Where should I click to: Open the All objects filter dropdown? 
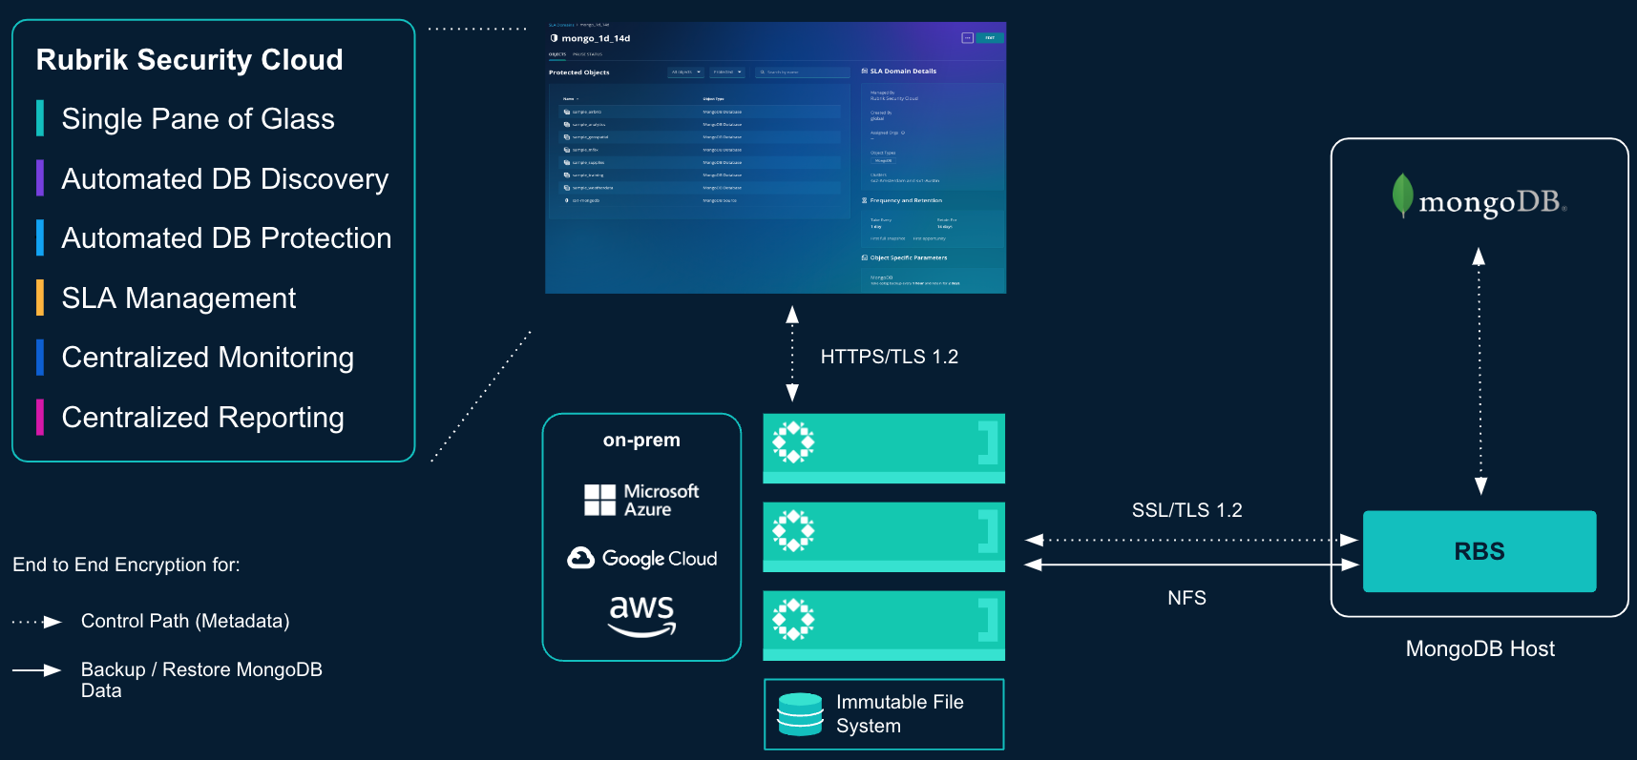(685, 72)
